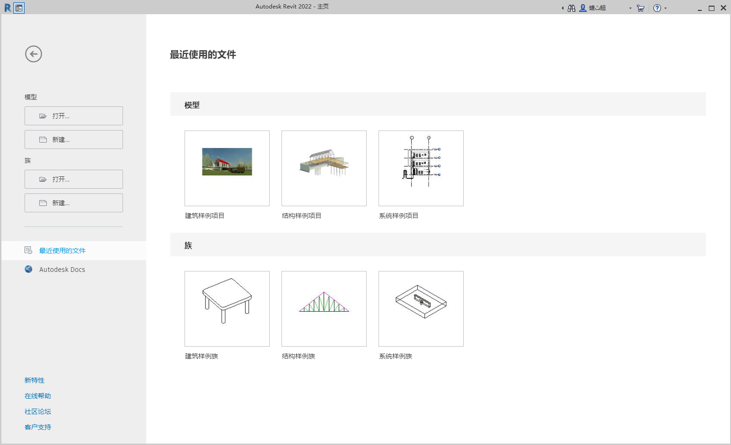
Task: Click the 族 section header in main pane
Action: pos(438,245)
